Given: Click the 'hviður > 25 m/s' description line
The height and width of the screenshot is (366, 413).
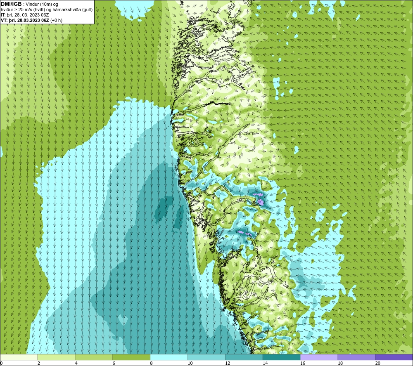Looking at the screenshot, I should click(x=47, y=10).
